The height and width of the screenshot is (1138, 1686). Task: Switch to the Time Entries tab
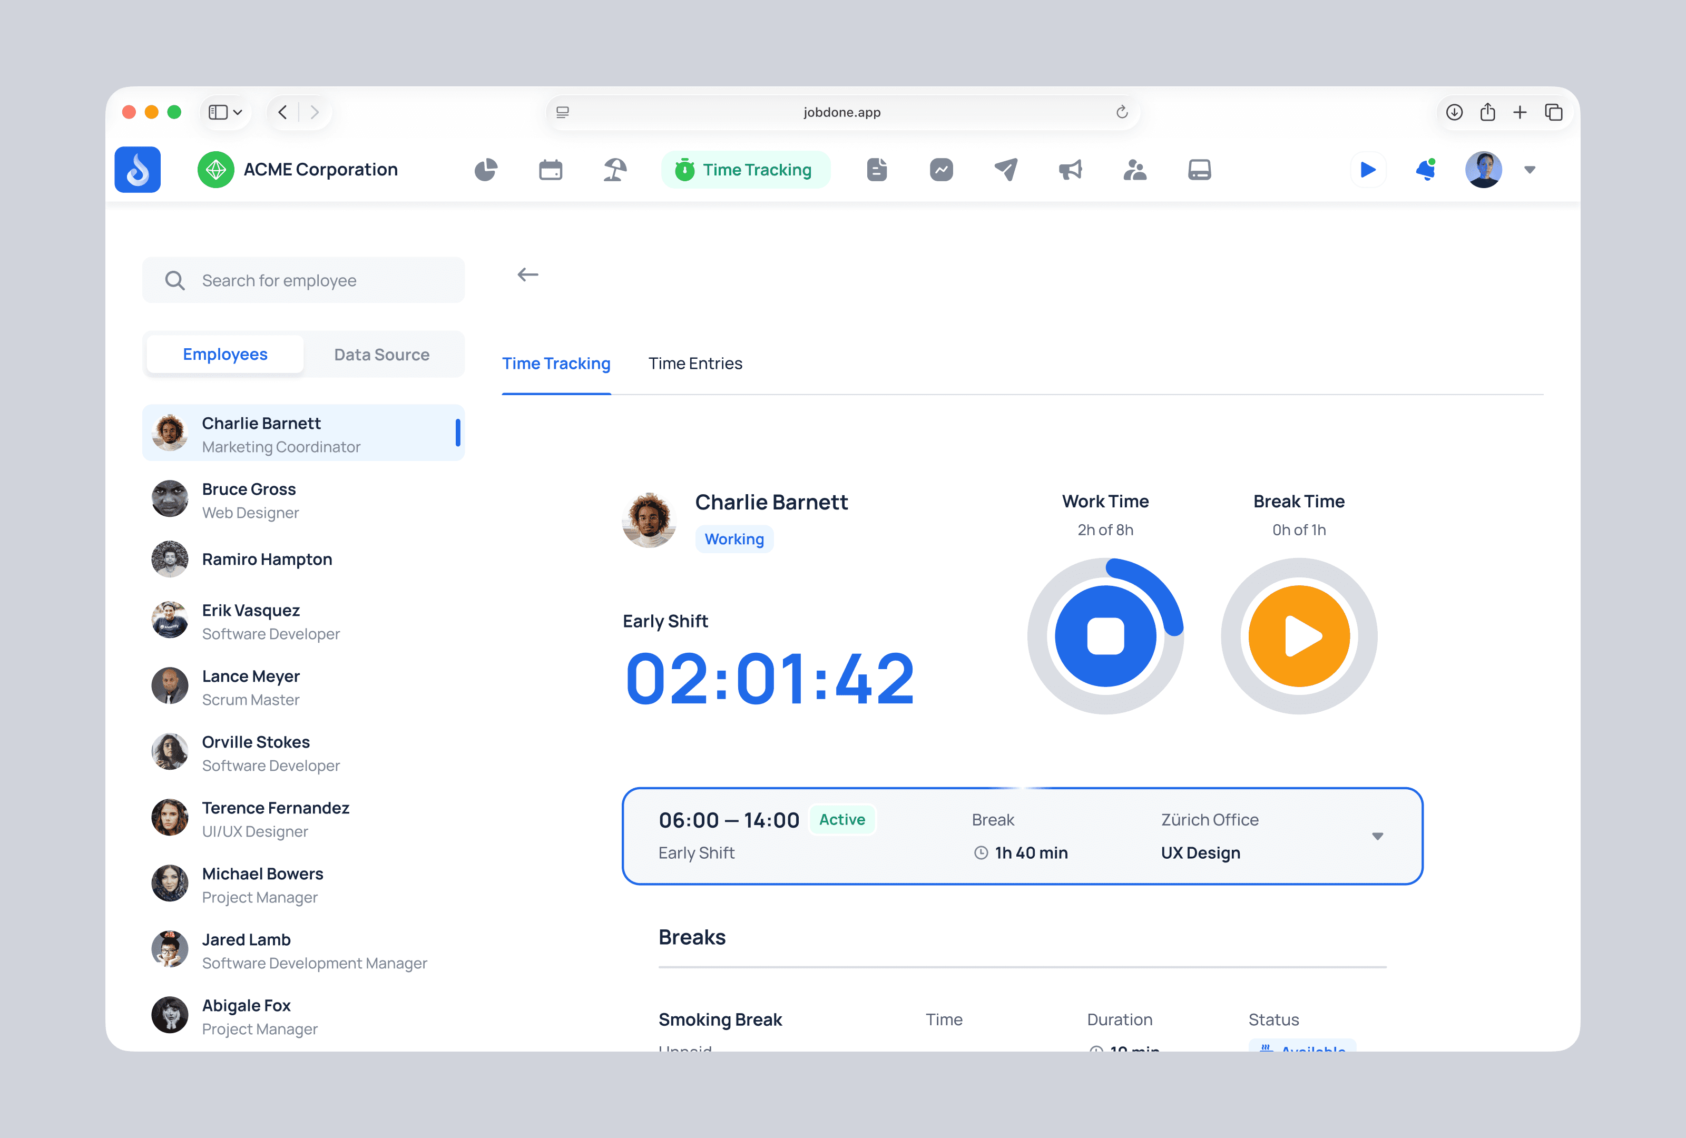(695, 364)
